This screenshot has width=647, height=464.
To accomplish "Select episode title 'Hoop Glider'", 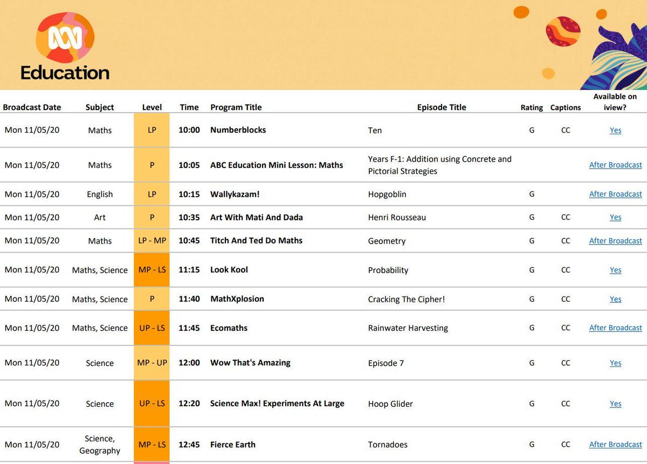I will 390,404.
